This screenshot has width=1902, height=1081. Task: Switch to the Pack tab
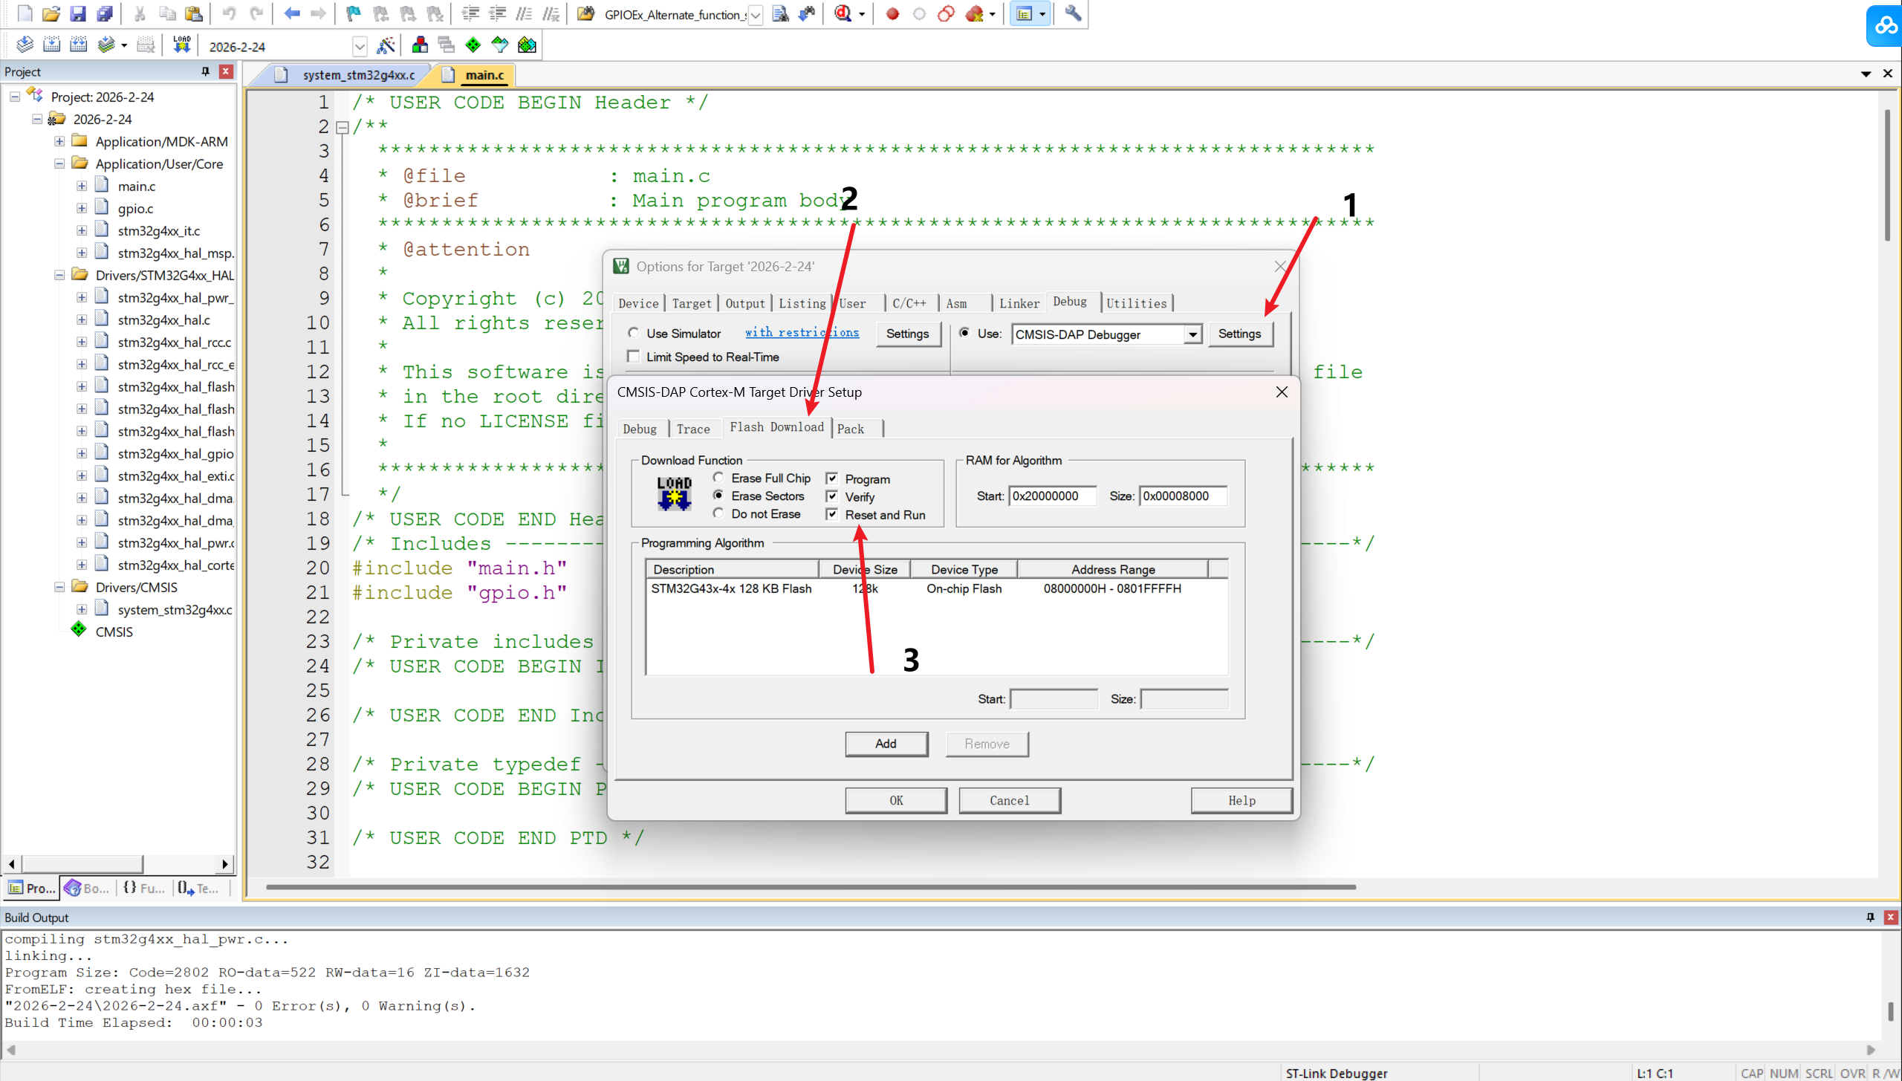[851, 429]
